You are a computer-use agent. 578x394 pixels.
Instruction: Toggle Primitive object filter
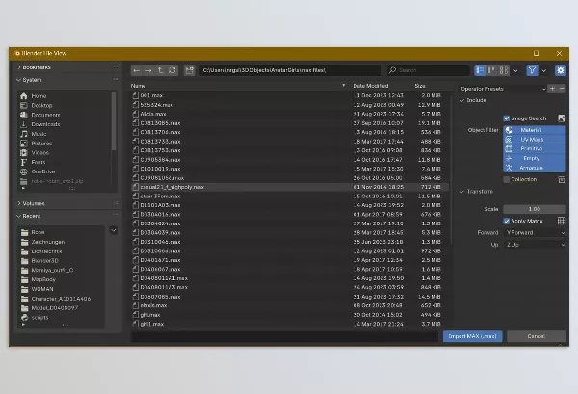tap(534, 148)
